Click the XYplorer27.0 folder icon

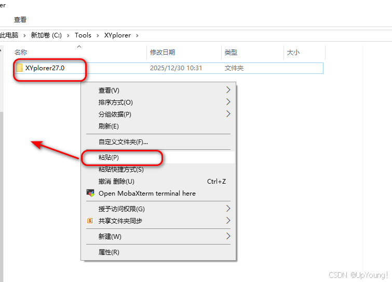click(19, 68)
